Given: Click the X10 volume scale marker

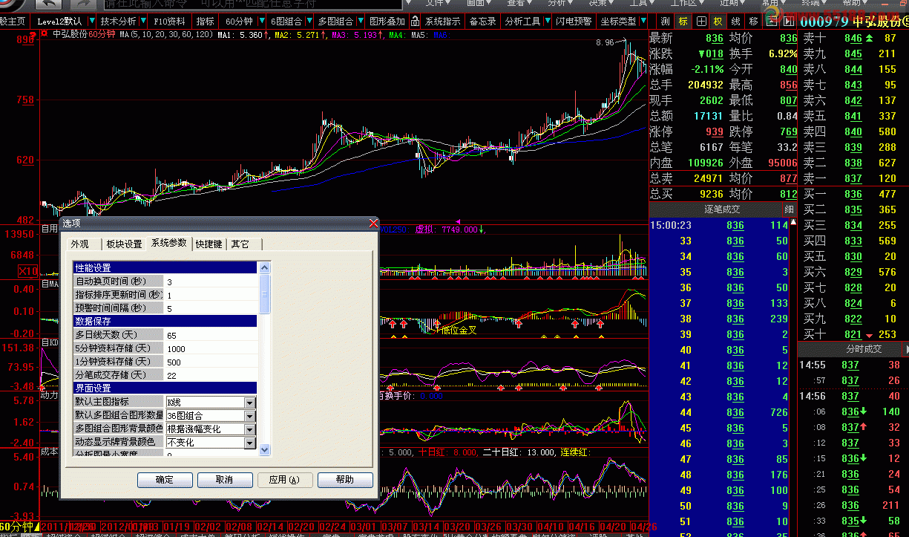Looking at the screenshot, I should click(x=27, y=271).
